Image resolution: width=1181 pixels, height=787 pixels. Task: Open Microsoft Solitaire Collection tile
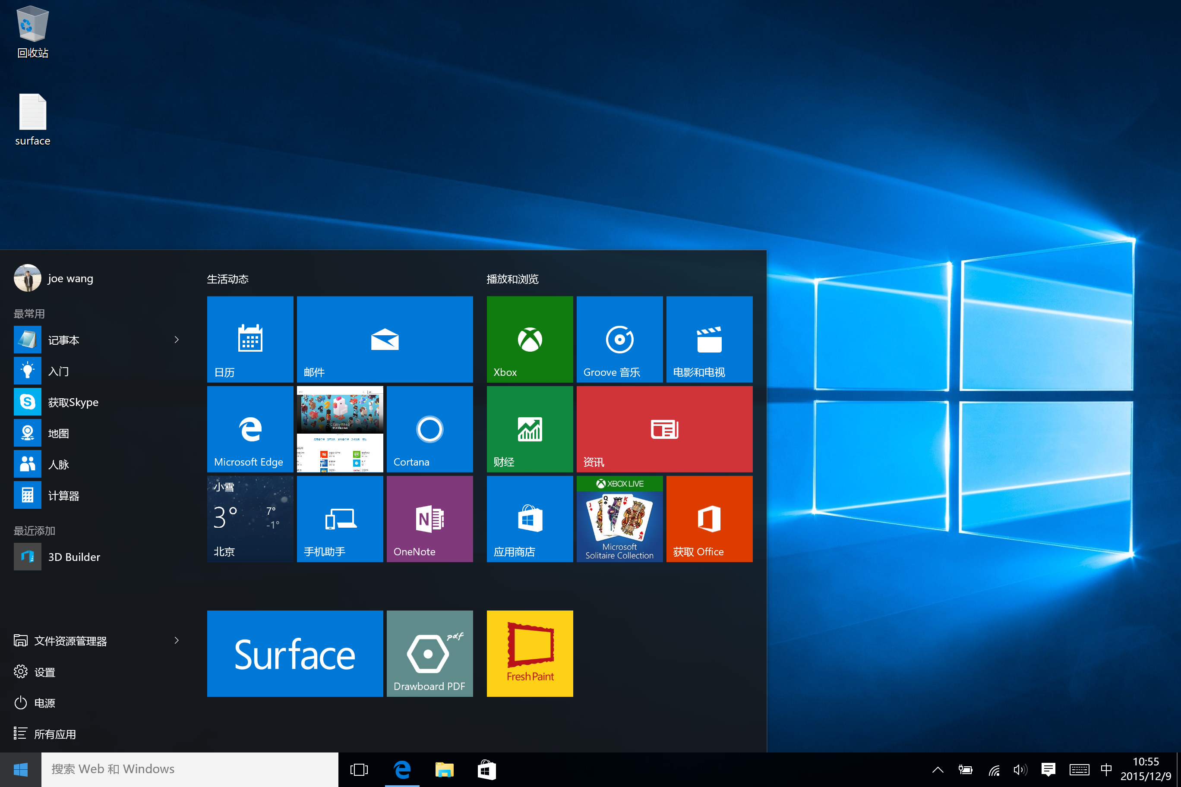point(619,519)
